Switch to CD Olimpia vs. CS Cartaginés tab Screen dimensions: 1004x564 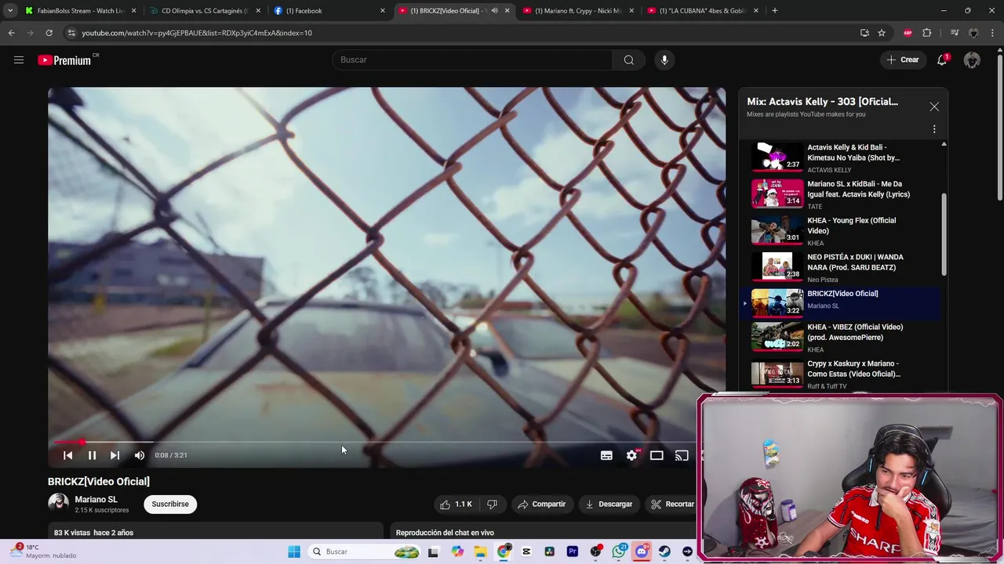(x=204, y=11)
